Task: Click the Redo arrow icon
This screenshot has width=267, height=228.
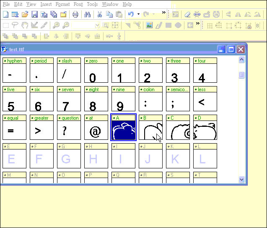Action: pos(146,14)
